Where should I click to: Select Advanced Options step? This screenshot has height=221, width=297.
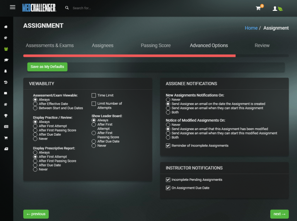pos(209,46)
